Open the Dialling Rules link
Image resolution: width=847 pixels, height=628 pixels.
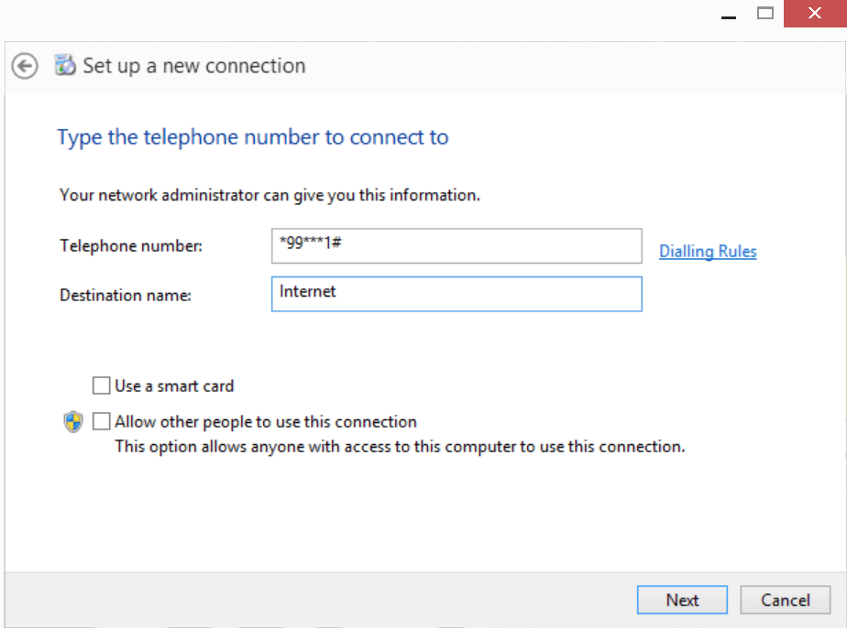tap(707, 251)
